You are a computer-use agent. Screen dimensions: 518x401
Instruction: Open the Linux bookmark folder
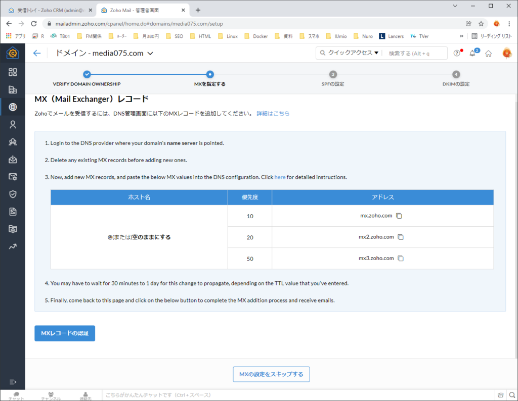(228, 36)
